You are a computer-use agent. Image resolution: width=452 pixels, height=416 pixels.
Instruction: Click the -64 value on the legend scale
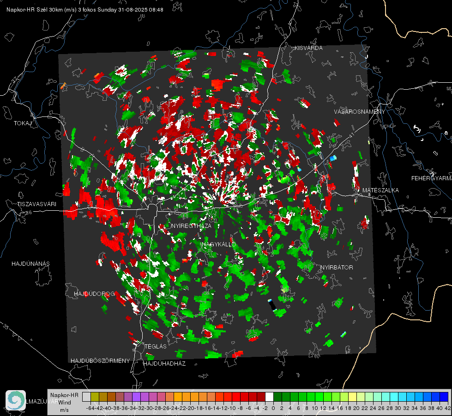click(x=90, y=408)
